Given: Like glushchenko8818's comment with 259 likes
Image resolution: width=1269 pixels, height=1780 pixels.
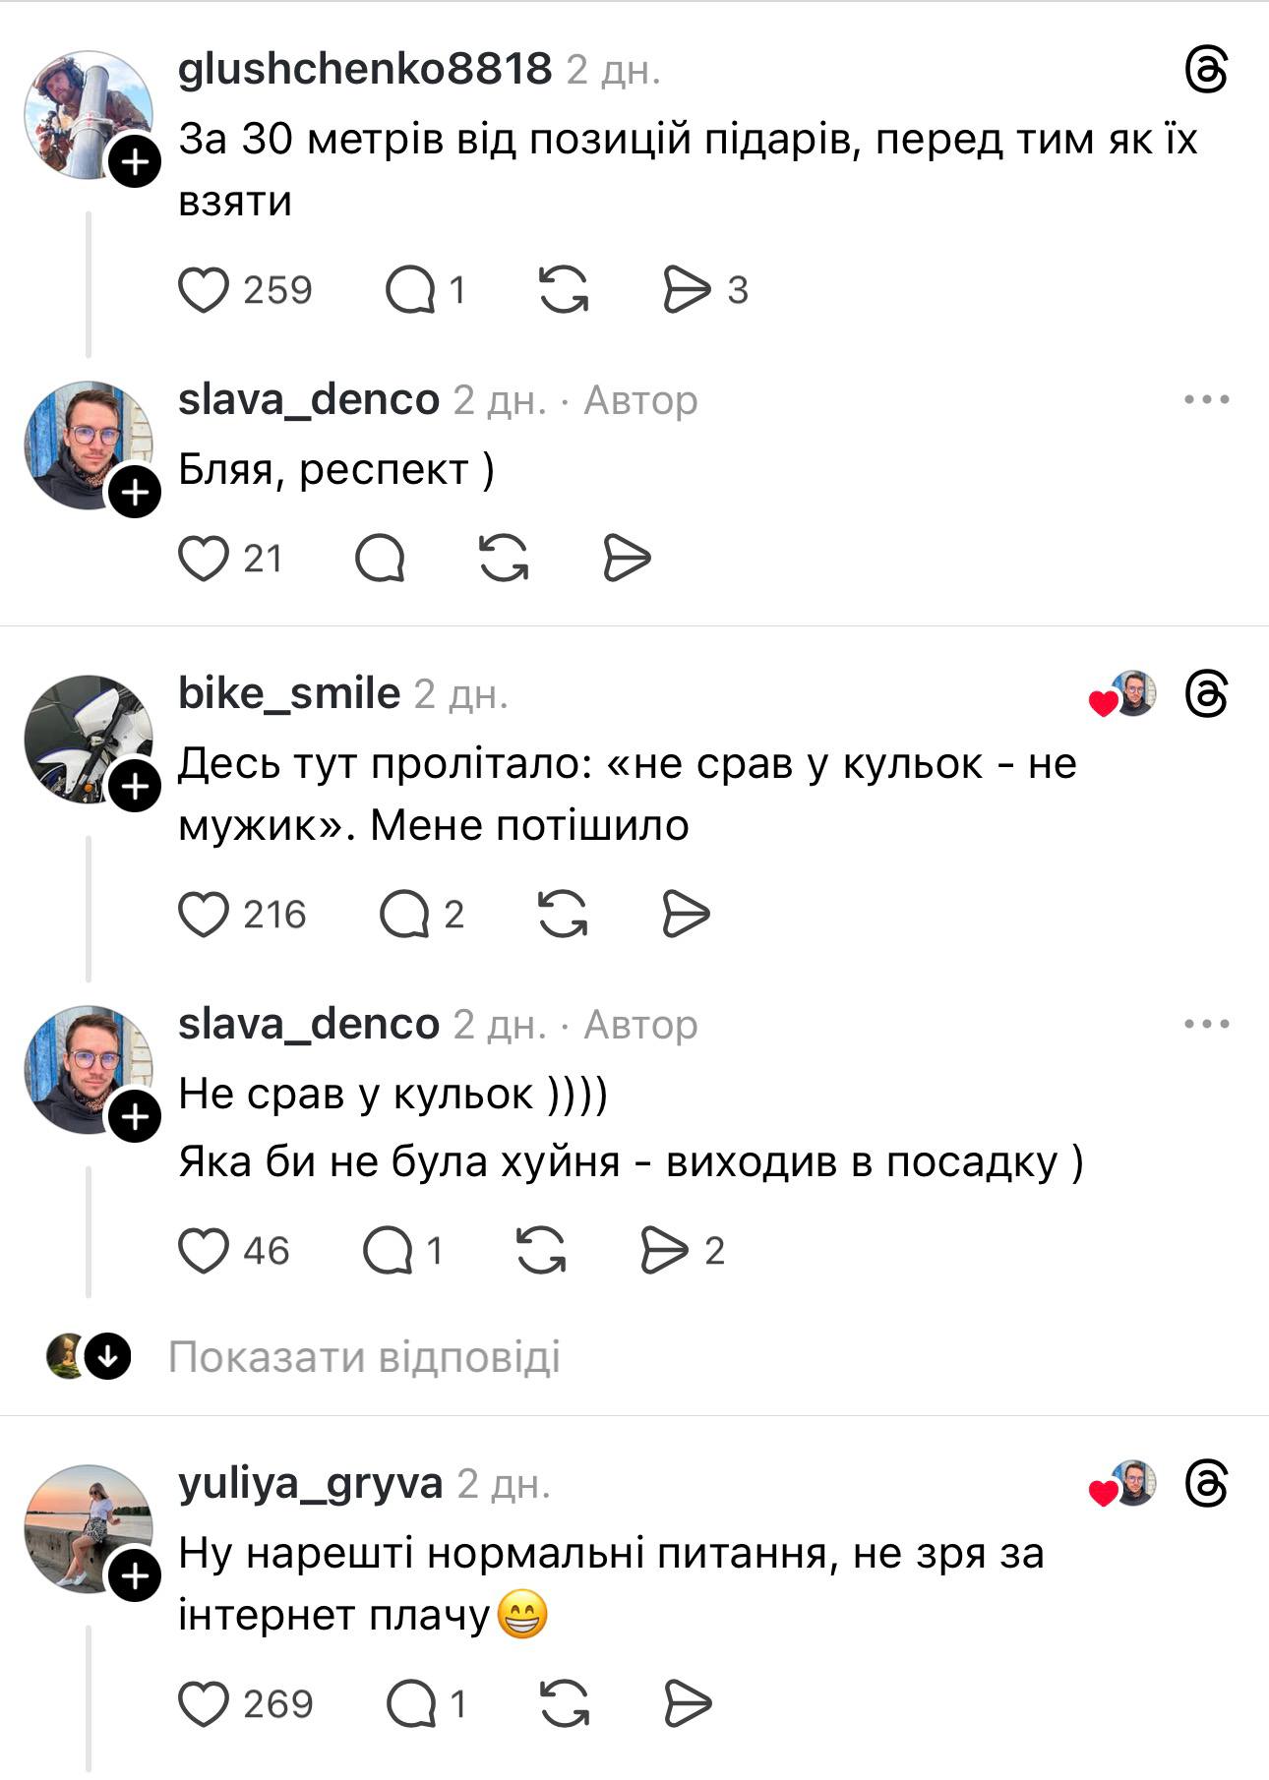Looking at the screenshot, I should pos(204,290).
